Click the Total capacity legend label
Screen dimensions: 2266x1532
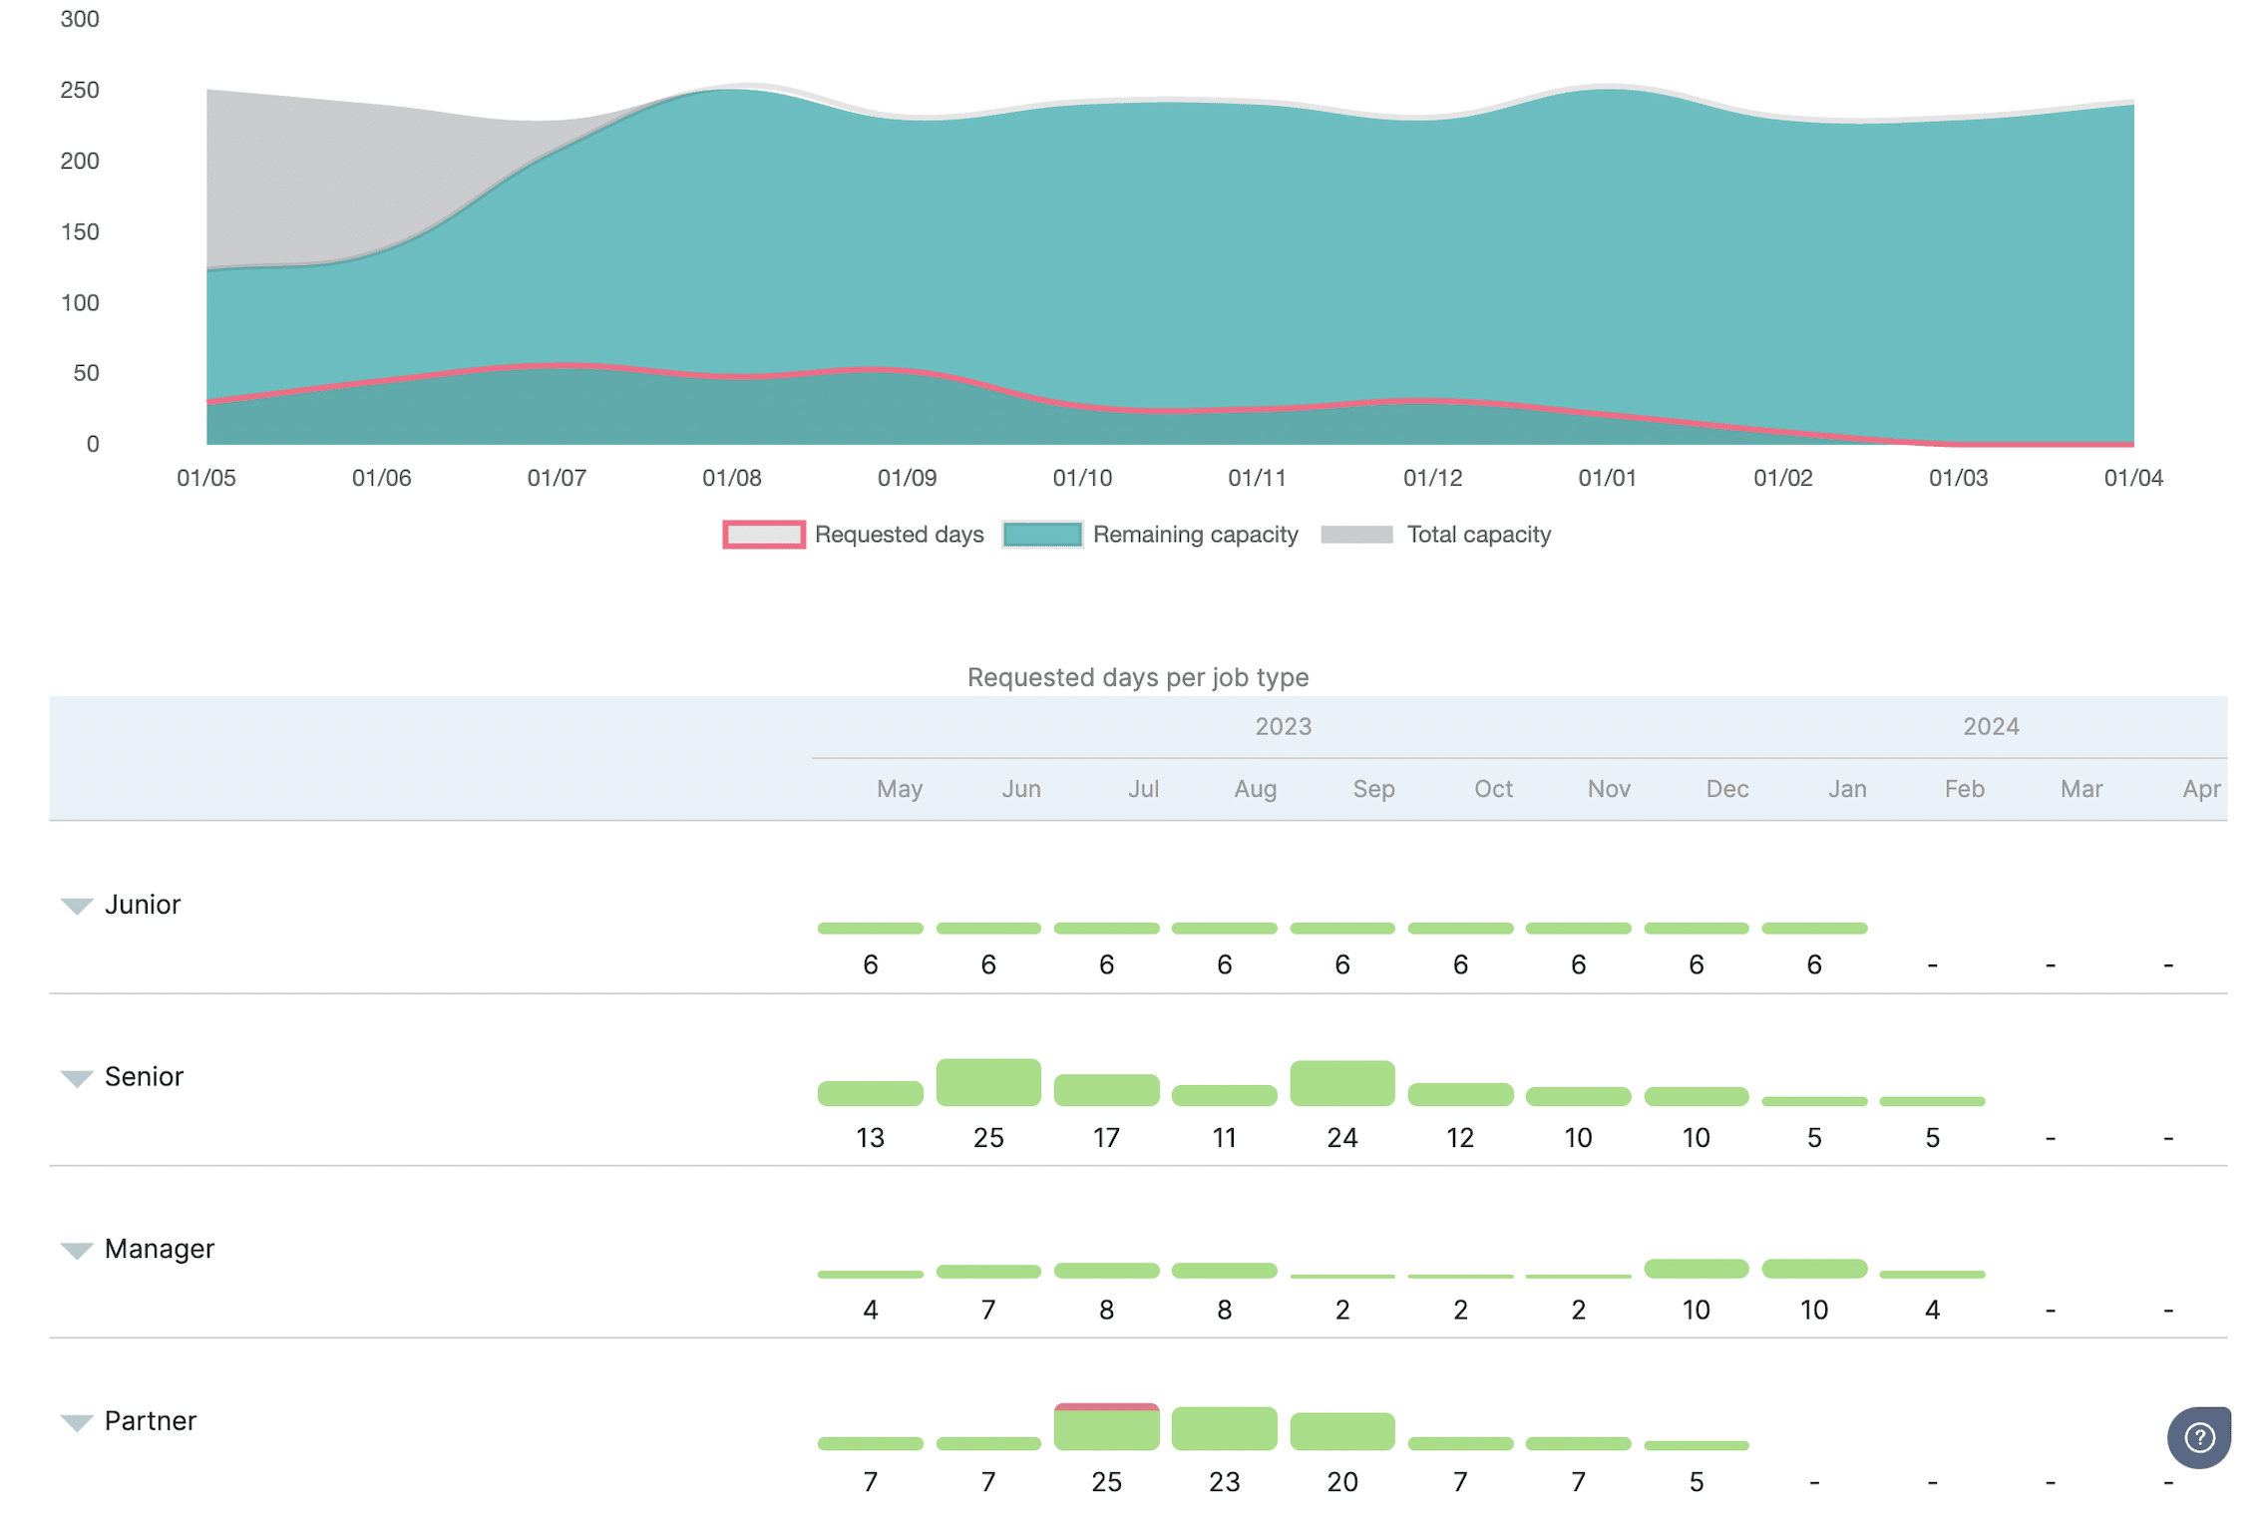coord(1478,535)
